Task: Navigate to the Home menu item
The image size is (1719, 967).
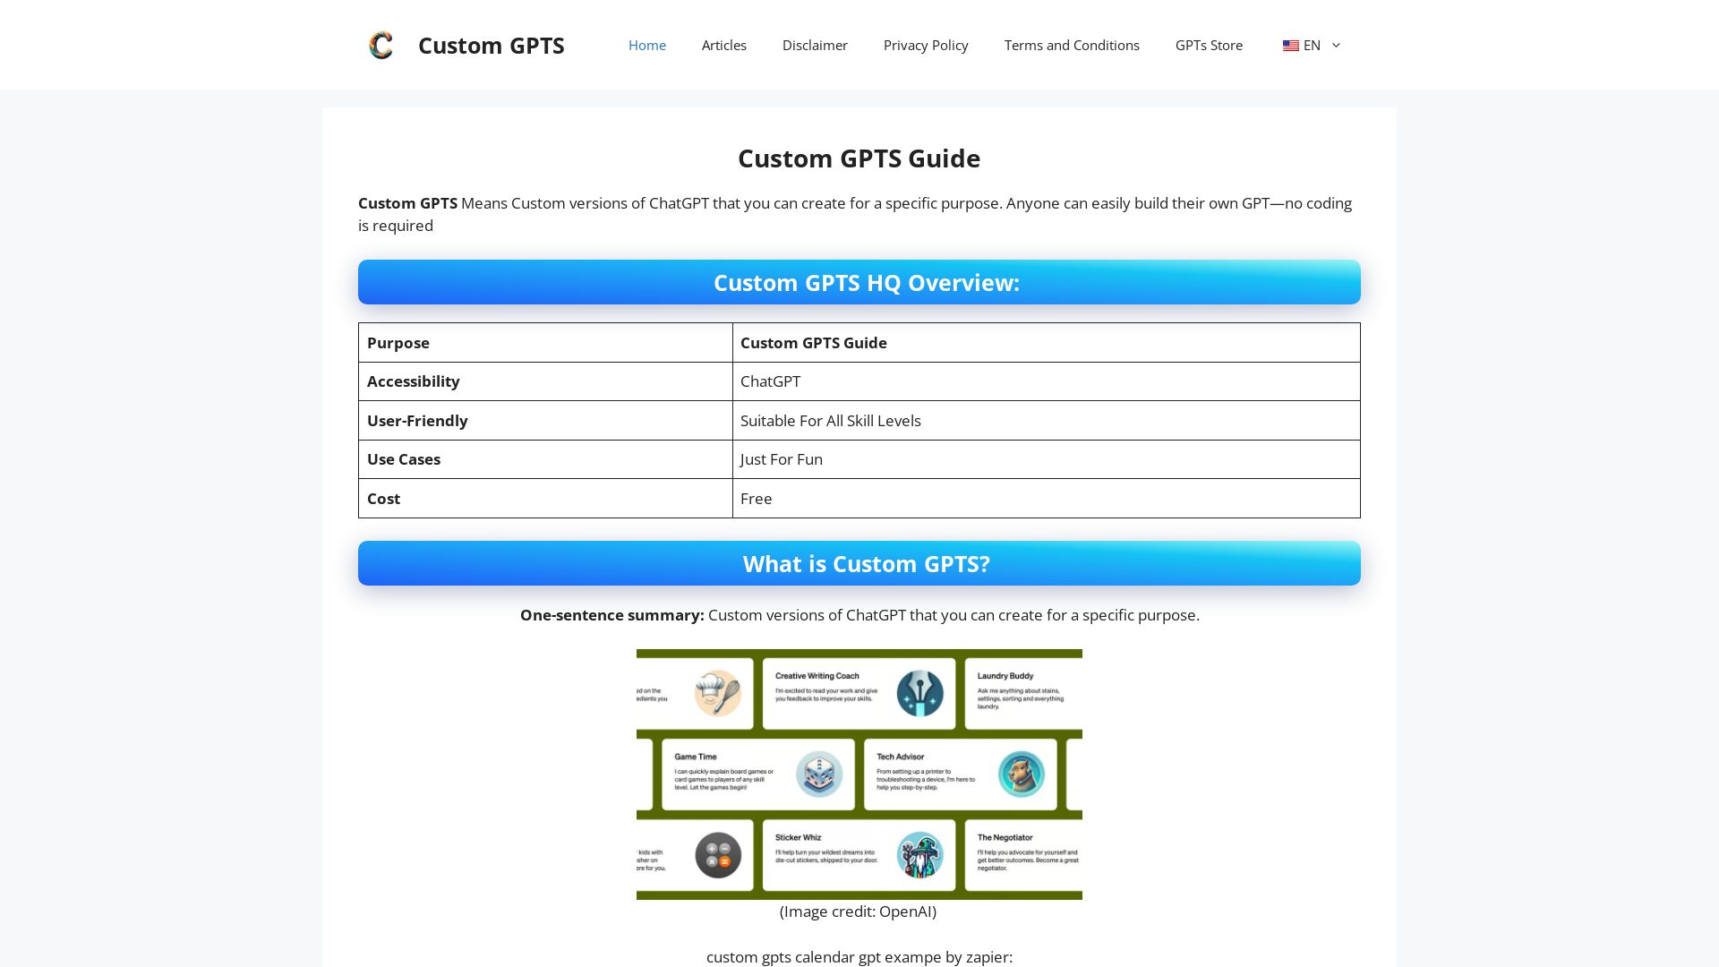Action: coord(646,45)
